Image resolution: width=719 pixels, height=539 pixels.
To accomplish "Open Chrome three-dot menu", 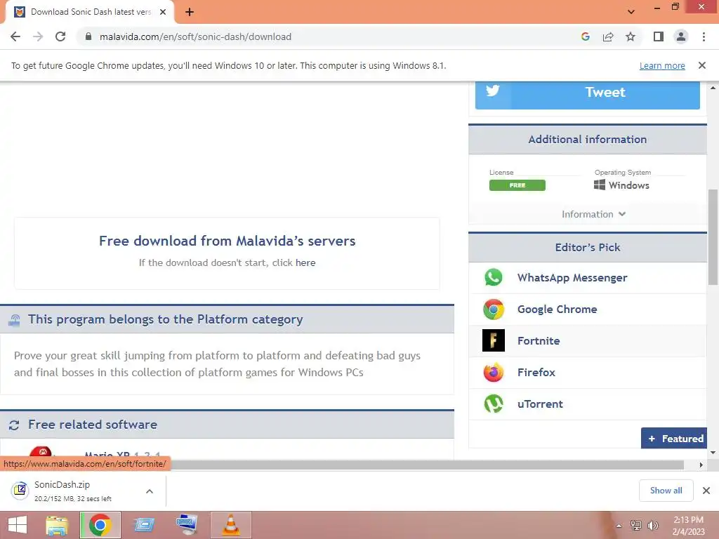I will click(704, 36).
